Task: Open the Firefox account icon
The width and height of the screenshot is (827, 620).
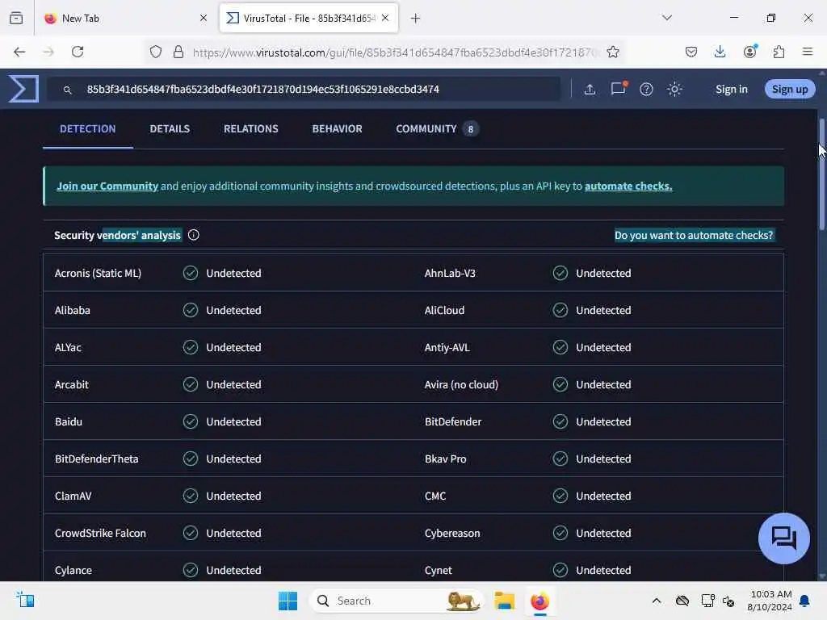Action: tap(750, 51)
